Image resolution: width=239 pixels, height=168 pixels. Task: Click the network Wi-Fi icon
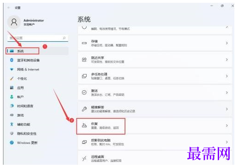12,69
